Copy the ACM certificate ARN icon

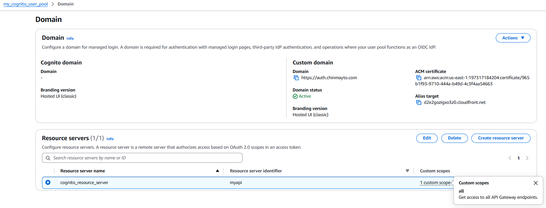click(x=418, y=78)
